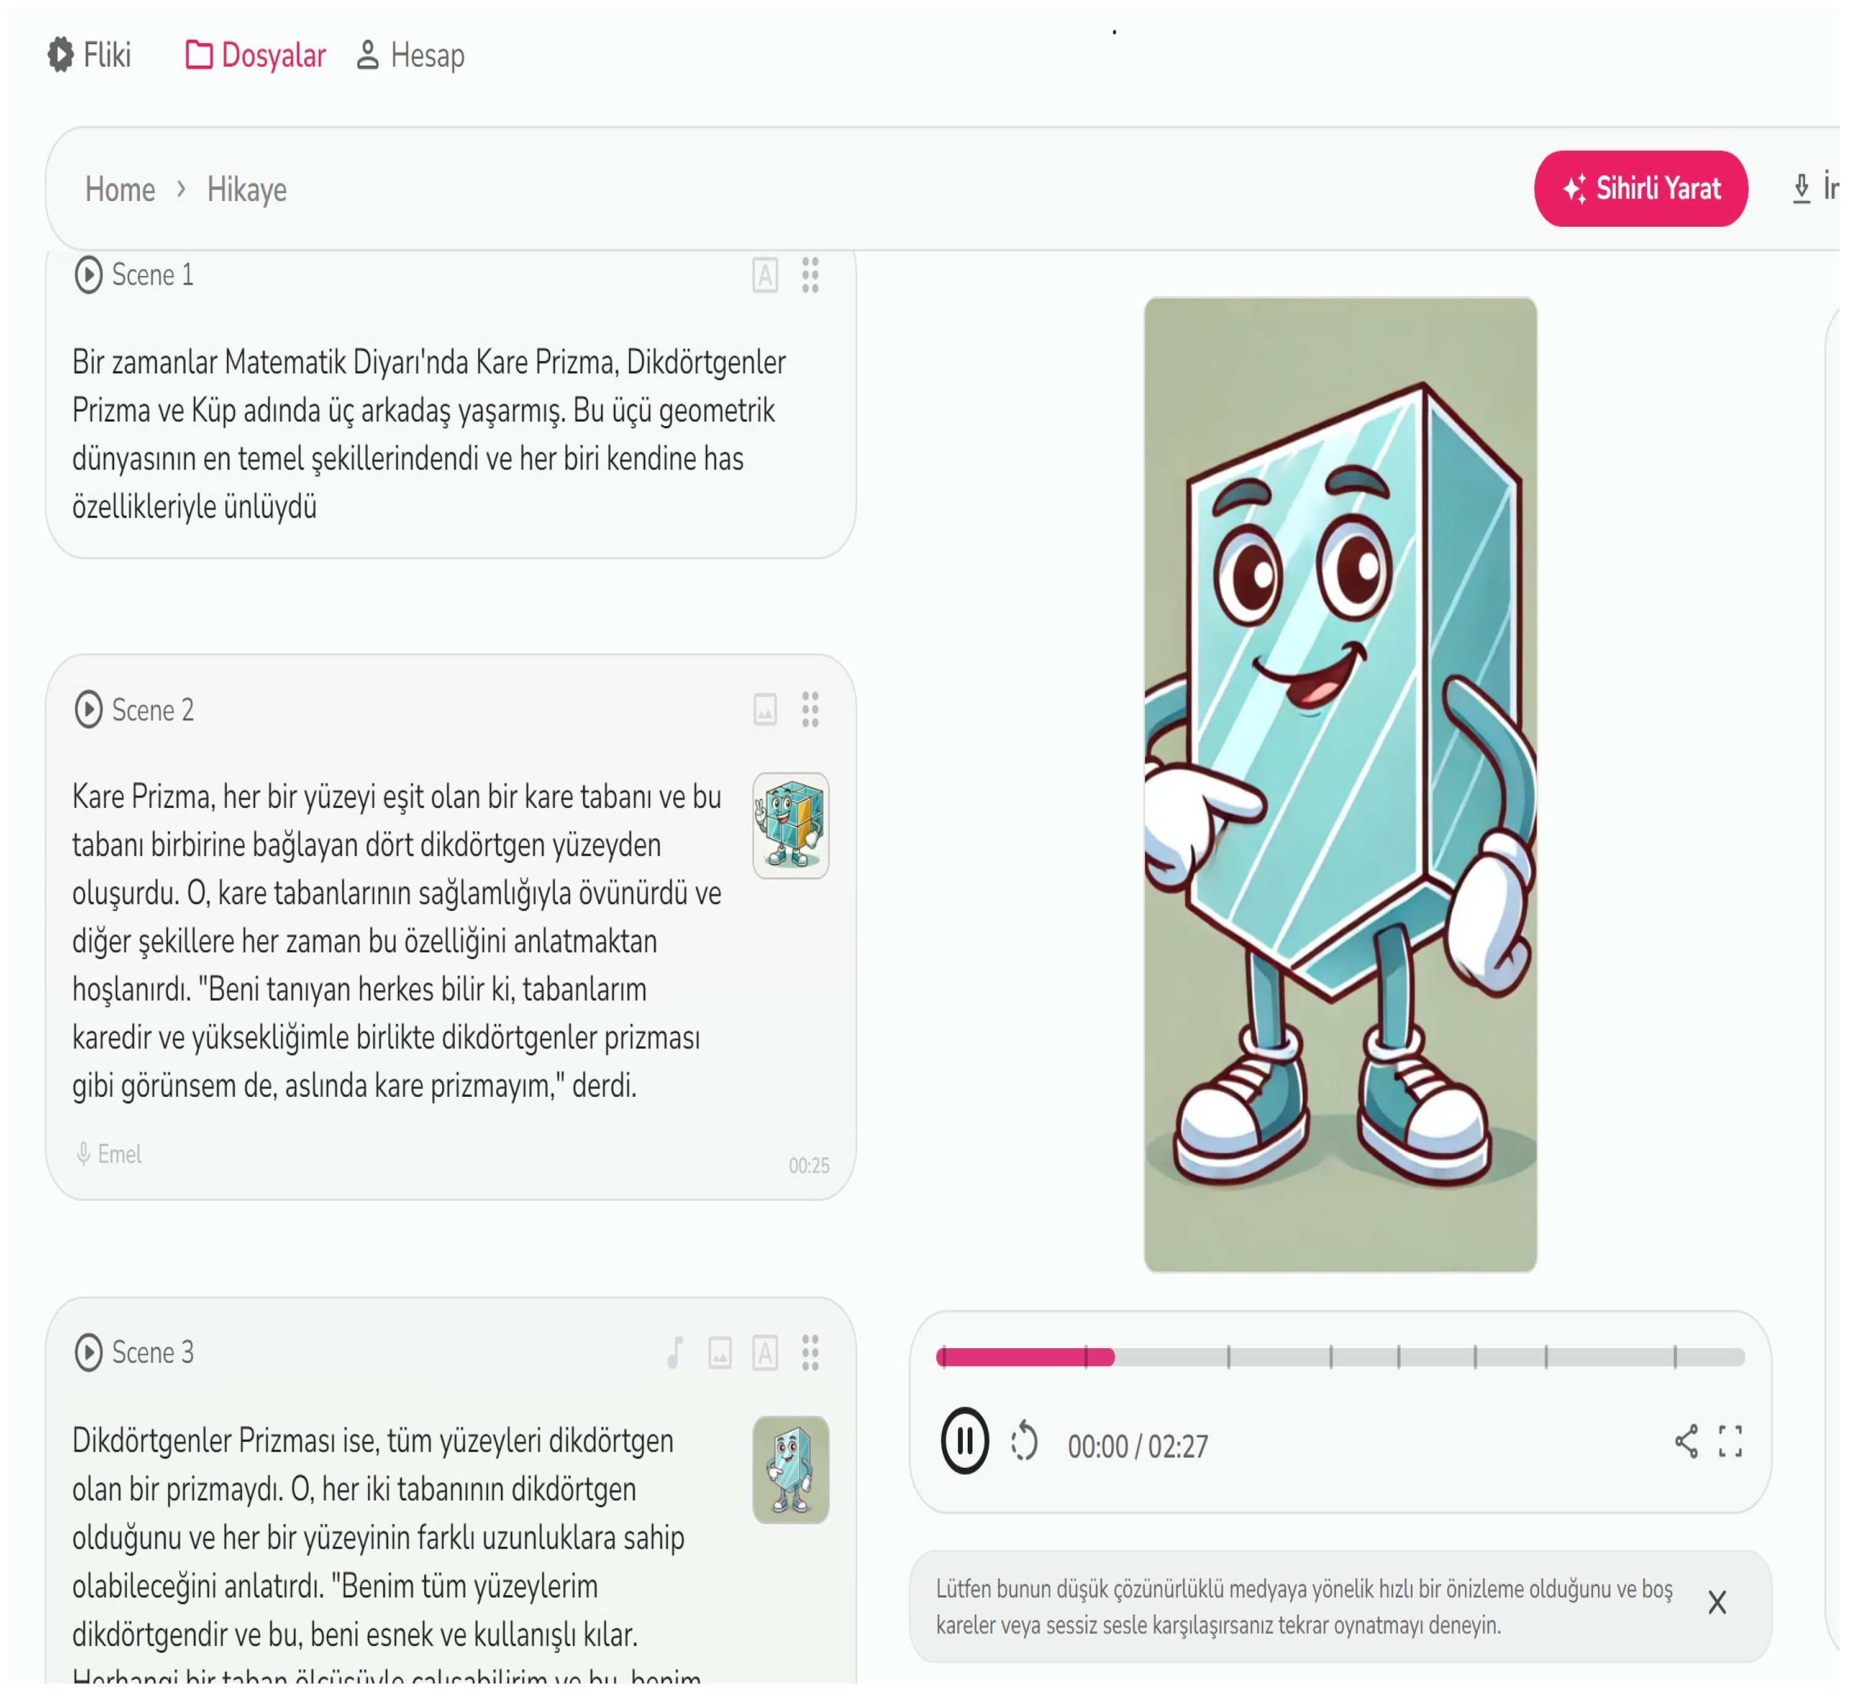
Task: Click the Sihirli Yarat button
Action: tap(1640, 189)
